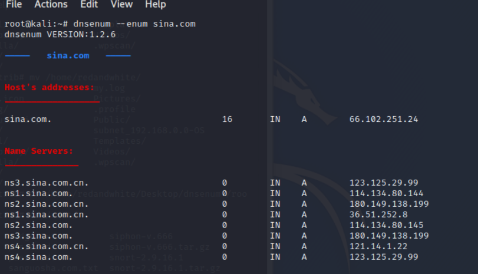Click the IP address 66.102.251.24
This screenshot has width=478, height=274.
384,119
